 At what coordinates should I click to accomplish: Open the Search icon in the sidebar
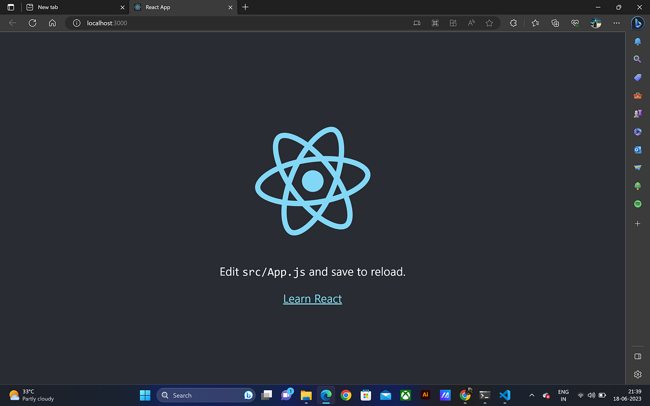point(637,59)
